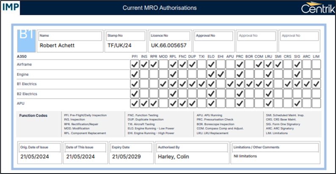Toggle Engine SIG checkbox
The width and height of the screenshot is (336, 174).
pyautogui.click(x=297, y=74)
